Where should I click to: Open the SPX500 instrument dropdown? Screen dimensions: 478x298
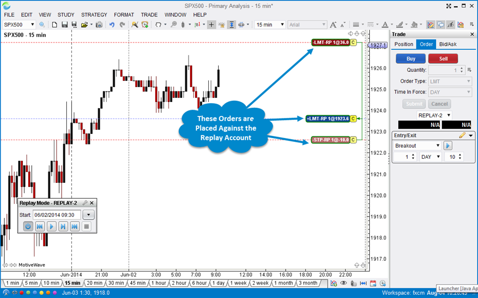tap(19, 25)
